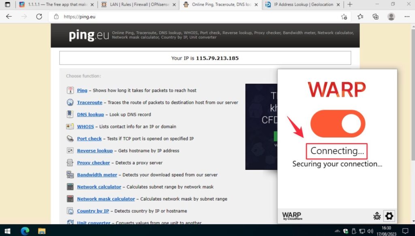Open the tab actions menu icon
The width and height of the screenshot is (415, 236).
(7, 4)
